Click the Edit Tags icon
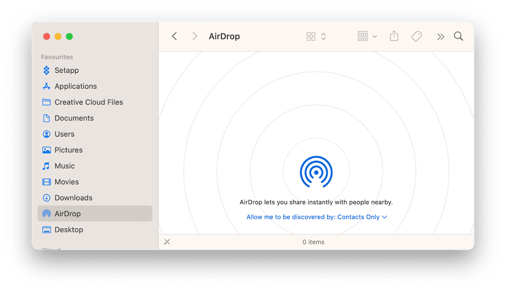506x292 pixels. (x=417, y=37)
